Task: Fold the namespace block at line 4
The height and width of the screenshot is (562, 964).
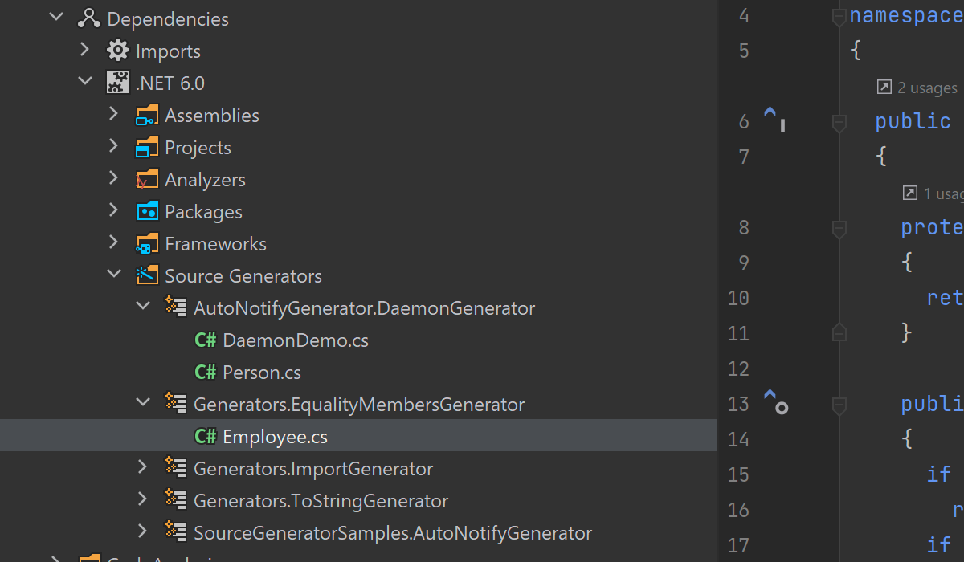Action: click(x=839, y=16)
